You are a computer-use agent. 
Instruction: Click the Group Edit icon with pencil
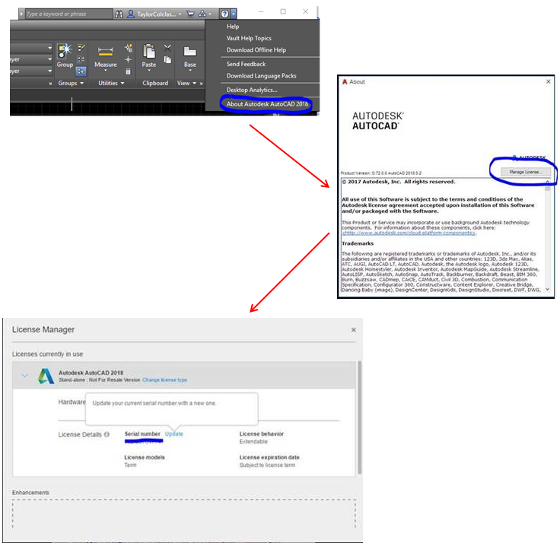tap(81, 47)
